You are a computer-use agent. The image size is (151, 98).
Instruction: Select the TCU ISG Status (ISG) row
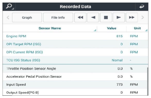click(75, 60)
